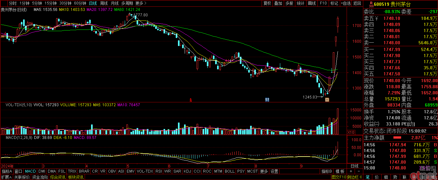This screenshot has width=438, height=180.
Task: Switch to 60分钟 period
Action: 80,3
